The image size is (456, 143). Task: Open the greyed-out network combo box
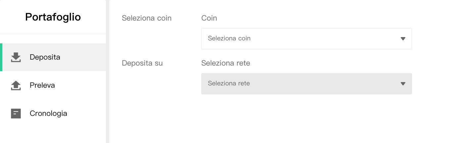pos(306,84)
